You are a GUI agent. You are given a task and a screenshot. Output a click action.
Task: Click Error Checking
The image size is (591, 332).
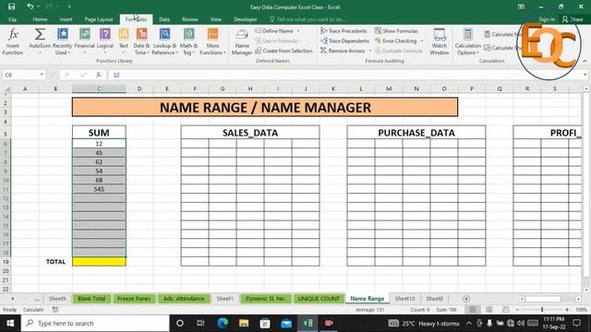coord(396,41)
